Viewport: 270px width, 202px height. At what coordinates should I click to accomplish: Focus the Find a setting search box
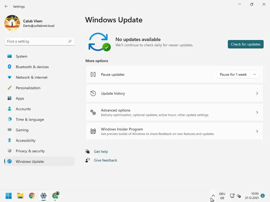(x=40, y=41)
